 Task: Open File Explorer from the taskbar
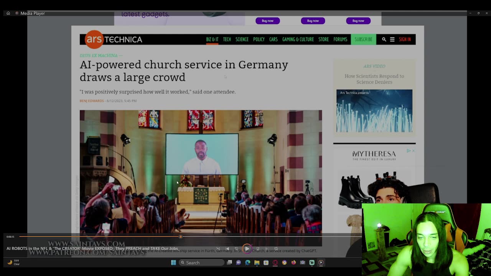coord(257,263)
